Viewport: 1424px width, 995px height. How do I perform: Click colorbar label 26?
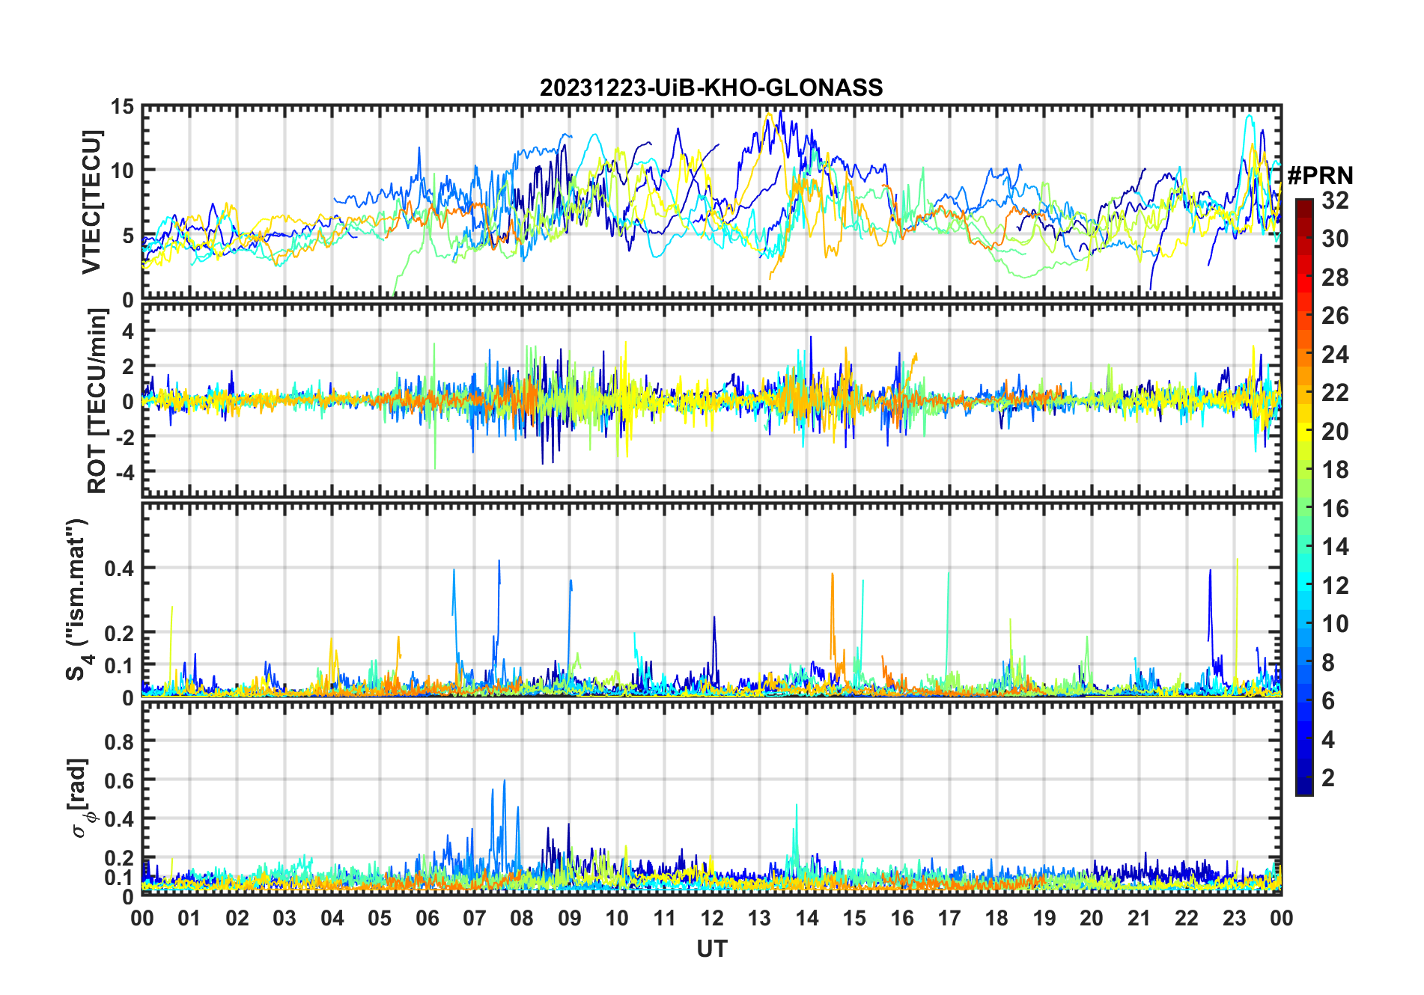coord(1336,316)
